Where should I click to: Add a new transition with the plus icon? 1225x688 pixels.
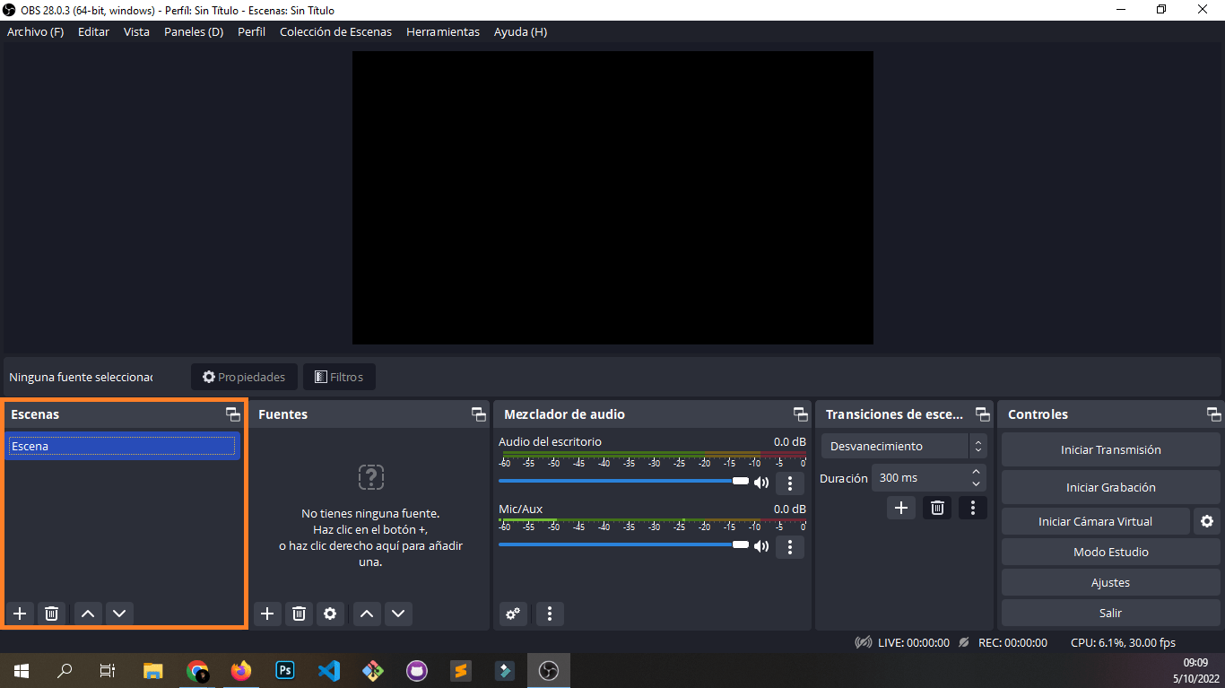pyautogui.click(x=900, y=508)
